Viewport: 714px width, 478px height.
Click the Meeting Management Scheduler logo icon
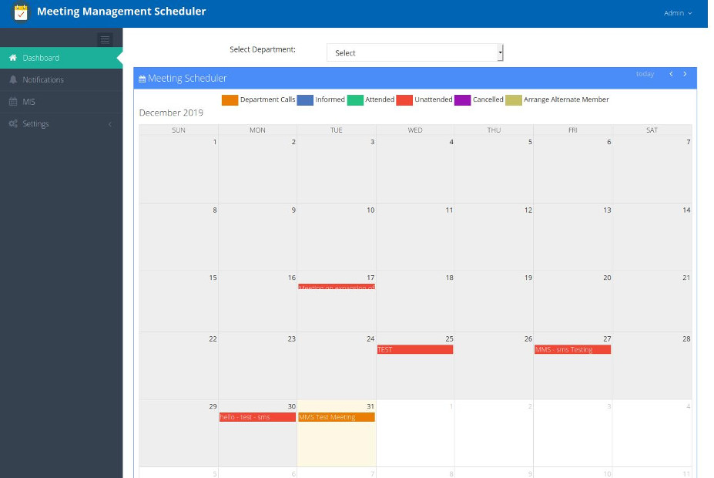pos(21,12)
